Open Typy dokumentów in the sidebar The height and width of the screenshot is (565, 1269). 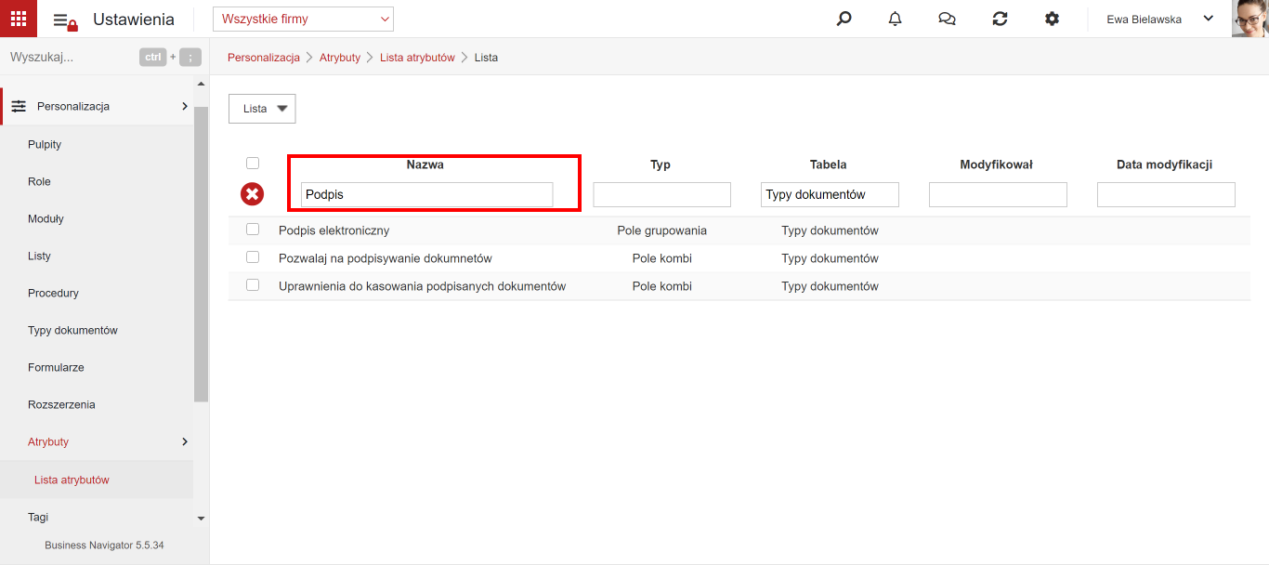click(x=72, y=330)
